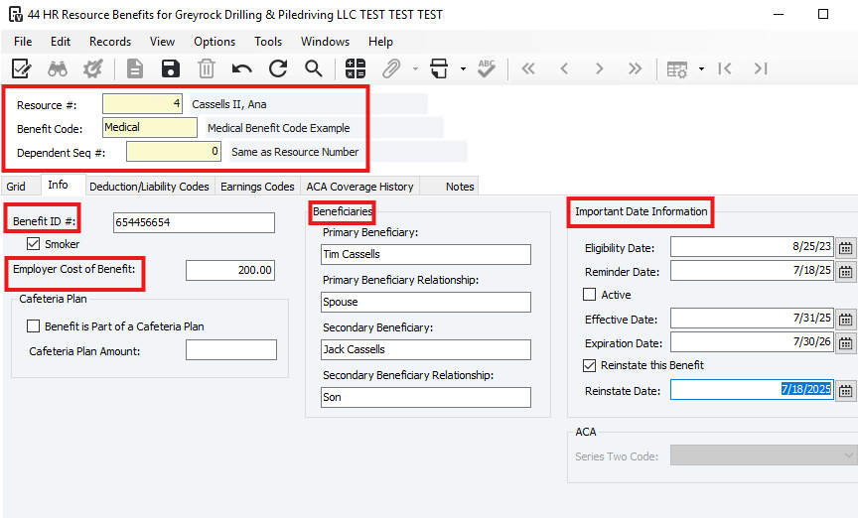Image resolution: width=858 pixels, height=518 pixels.
Task: Open the Options menu
Action: (x=214, y=42)
